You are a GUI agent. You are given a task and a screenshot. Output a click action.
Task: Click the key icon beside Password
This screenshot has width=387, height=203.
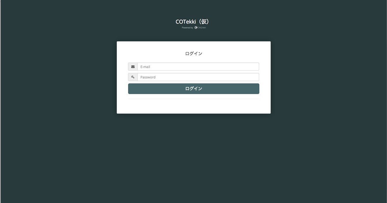[133, 77]
